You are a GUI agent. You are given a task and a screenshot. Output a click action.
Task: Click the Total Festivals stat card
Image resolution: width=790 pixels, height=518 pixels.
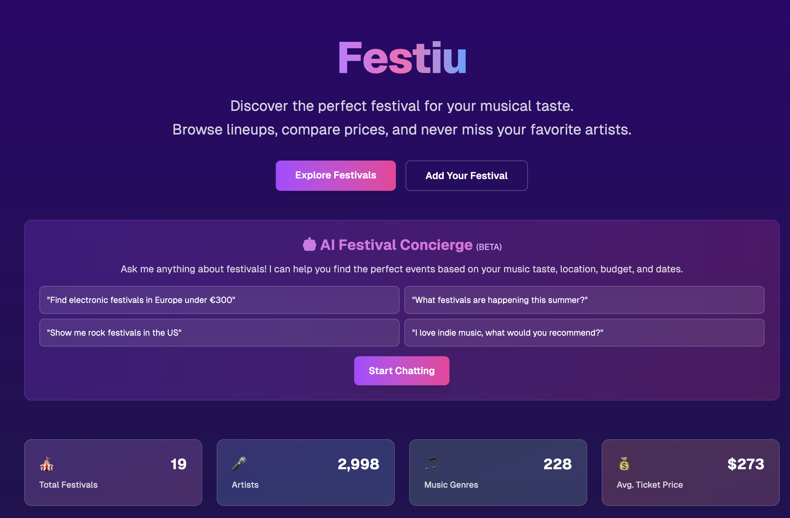click(x=113, y=473)
